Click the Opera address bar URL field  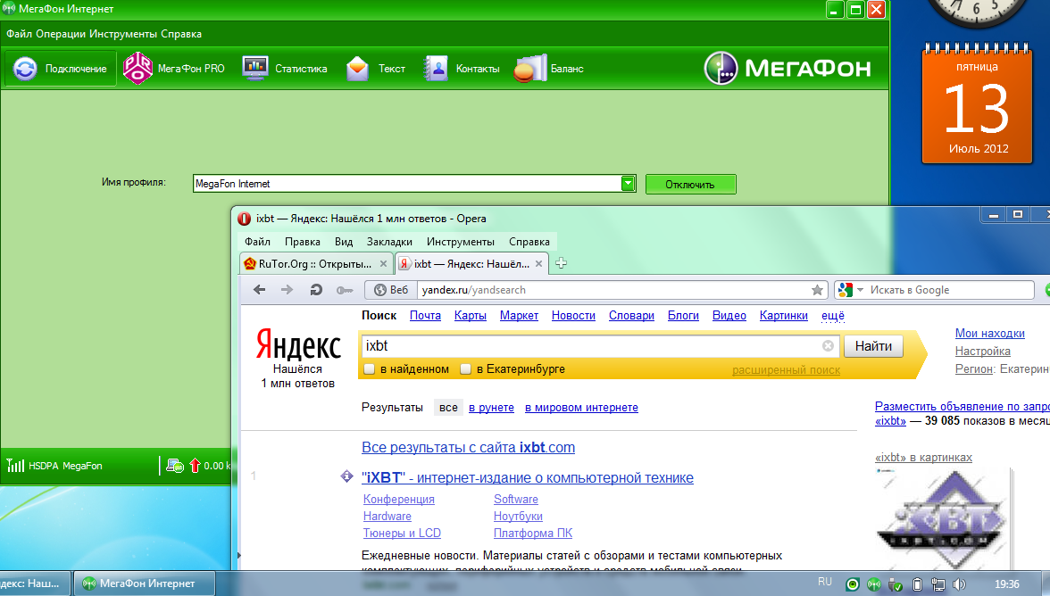pyautogui.click(x=612, y=290)
